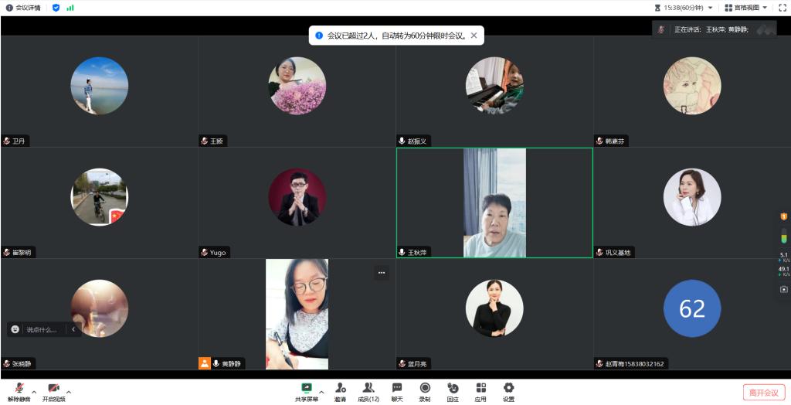This screenshot has width=791, height=405.
Task: Expand video options arrow beside 开启视频
Action: 69,392
